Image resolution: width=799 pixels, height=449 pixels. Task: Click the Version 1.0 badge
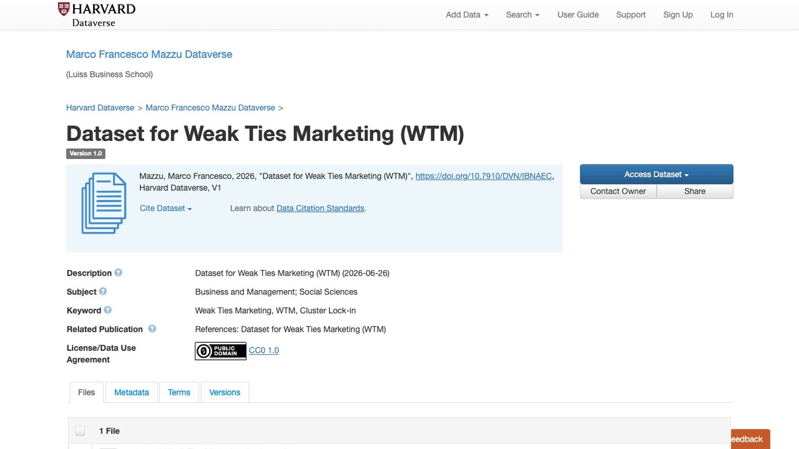point(86,153)
